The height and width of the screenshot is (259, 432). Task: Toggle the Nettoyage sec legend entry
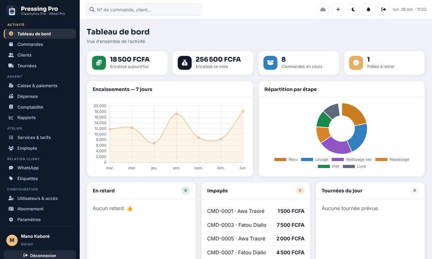pyautogui.click(x=352, y=160)
